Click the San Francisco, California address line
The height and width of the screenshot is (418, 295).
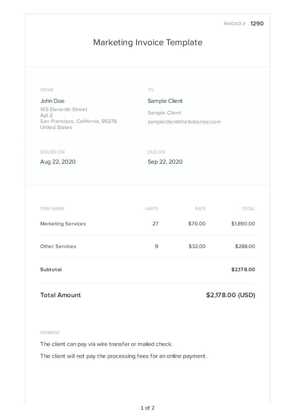78,121
